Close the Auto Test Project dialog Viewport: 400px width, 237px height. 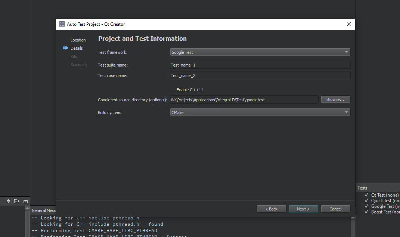[x=349, y=24]
